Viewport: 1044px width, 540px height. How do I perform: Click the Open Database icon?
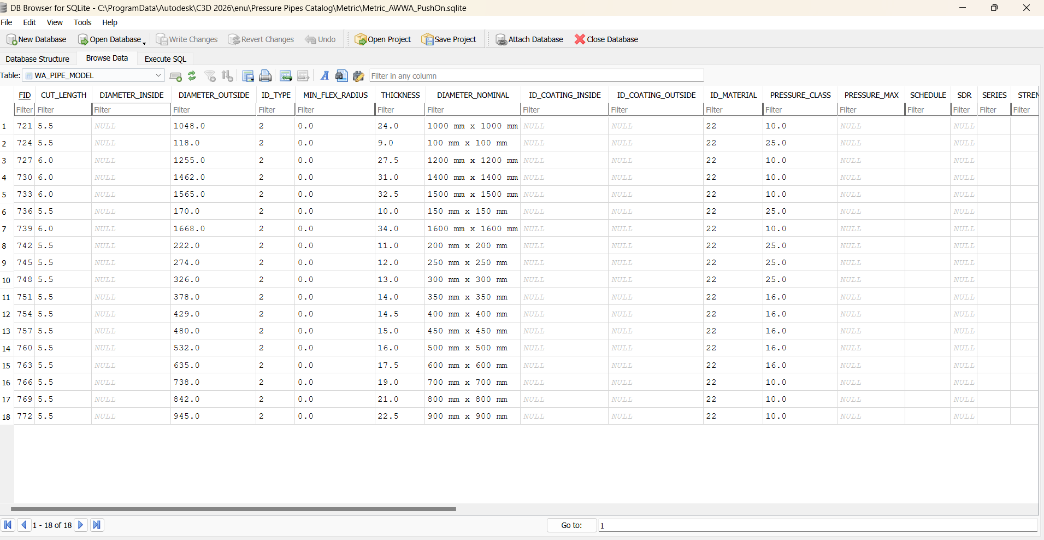tap(83, 39)
